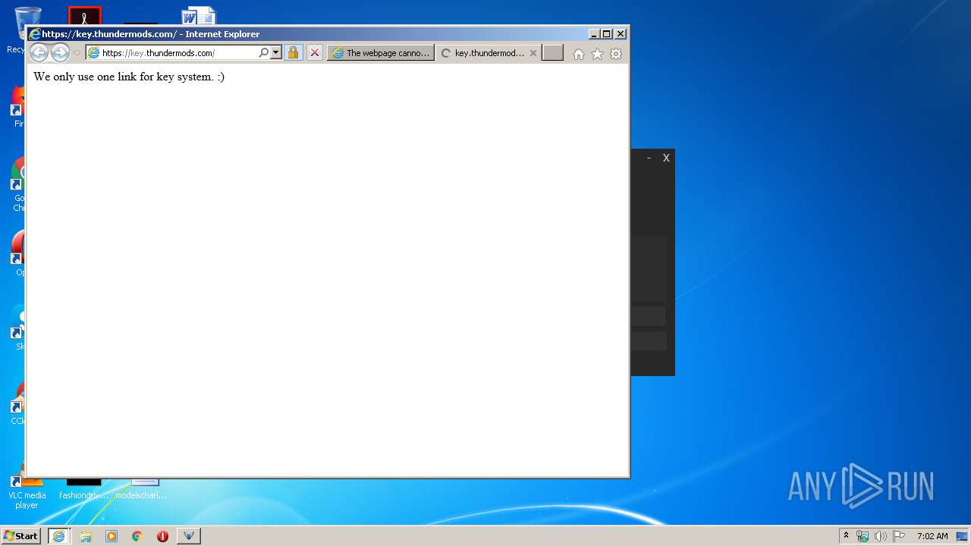Open a new blank tab
This screenshot has width=971, height=546.
coord(552,53)
